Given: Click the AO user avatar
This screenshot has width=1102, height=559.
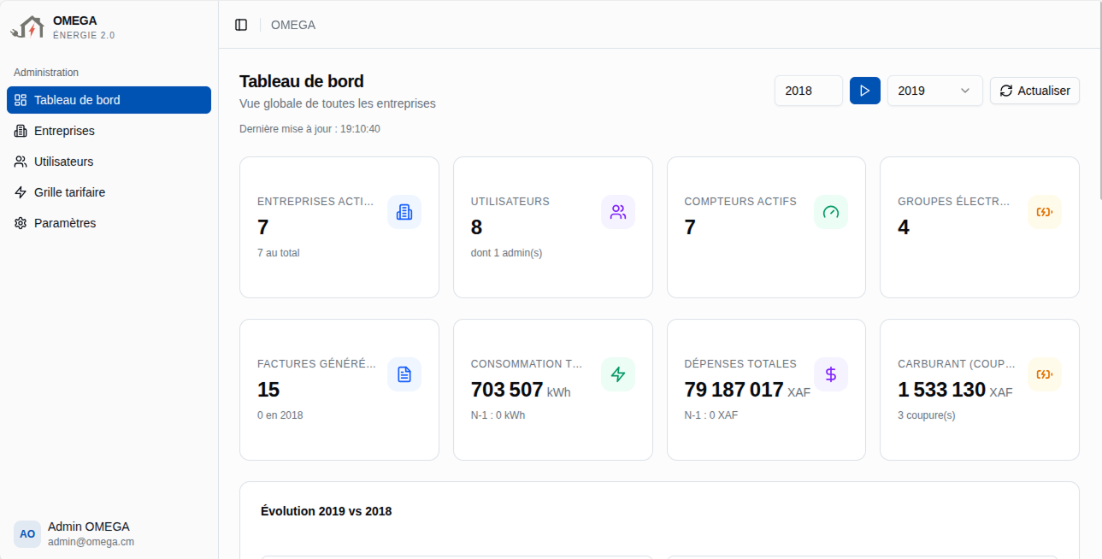Looking at the screenshot, I should [27, 533].
